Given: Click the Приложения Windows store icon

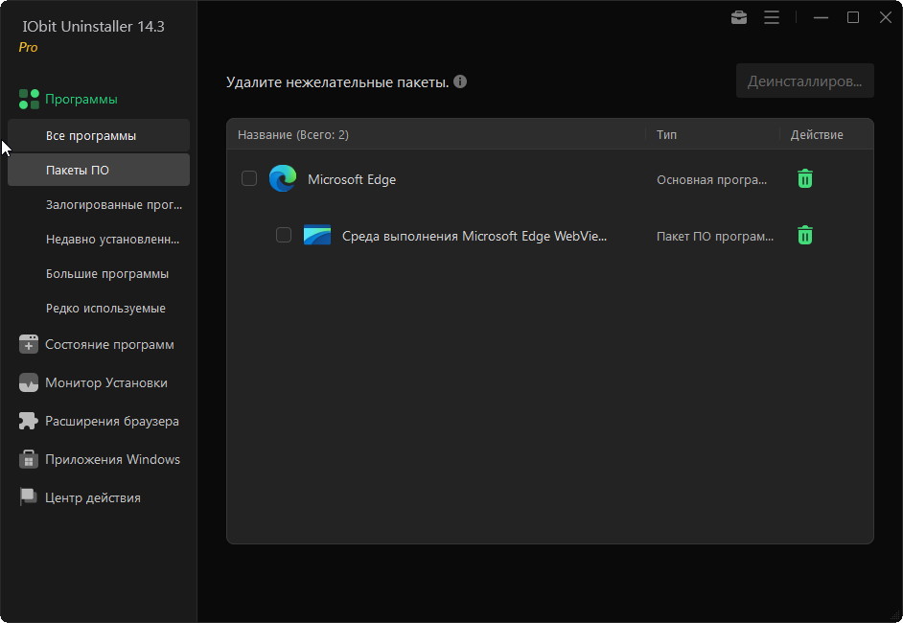Looking at the screenshot, I should tap(28, 459).
